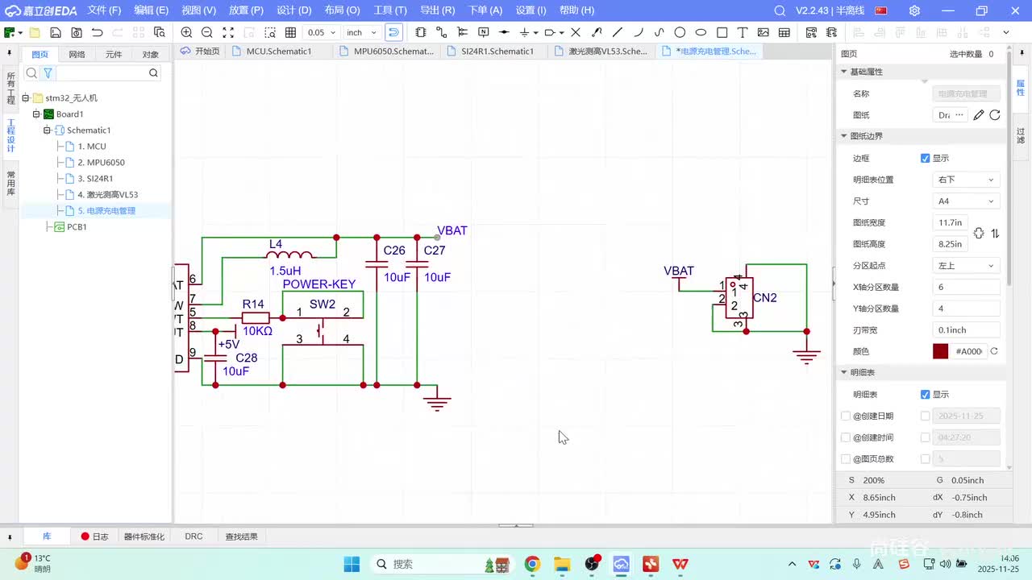Screen dimensions: 1032x580
Task: Enable the @图页总数 checkbox
Action: (x=846, y=458)
